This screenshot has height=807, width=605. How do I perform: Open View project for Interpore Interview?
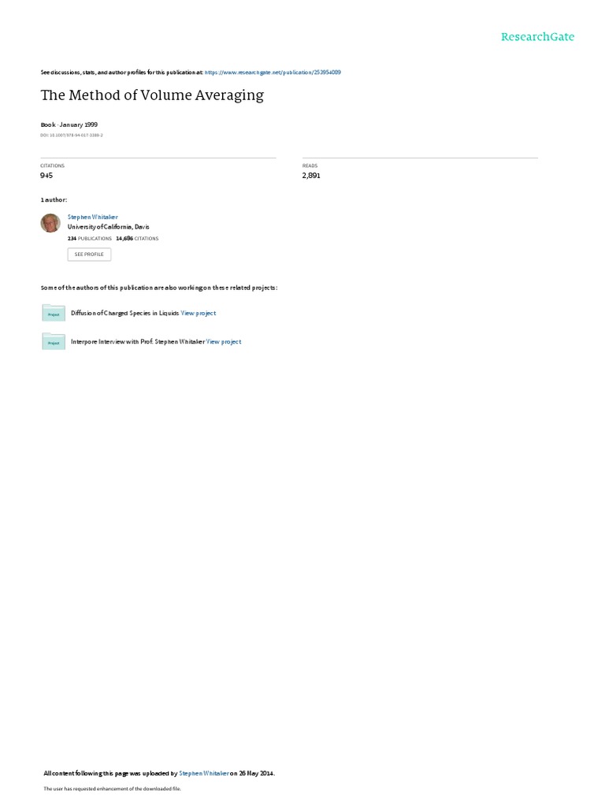point(223,342)
